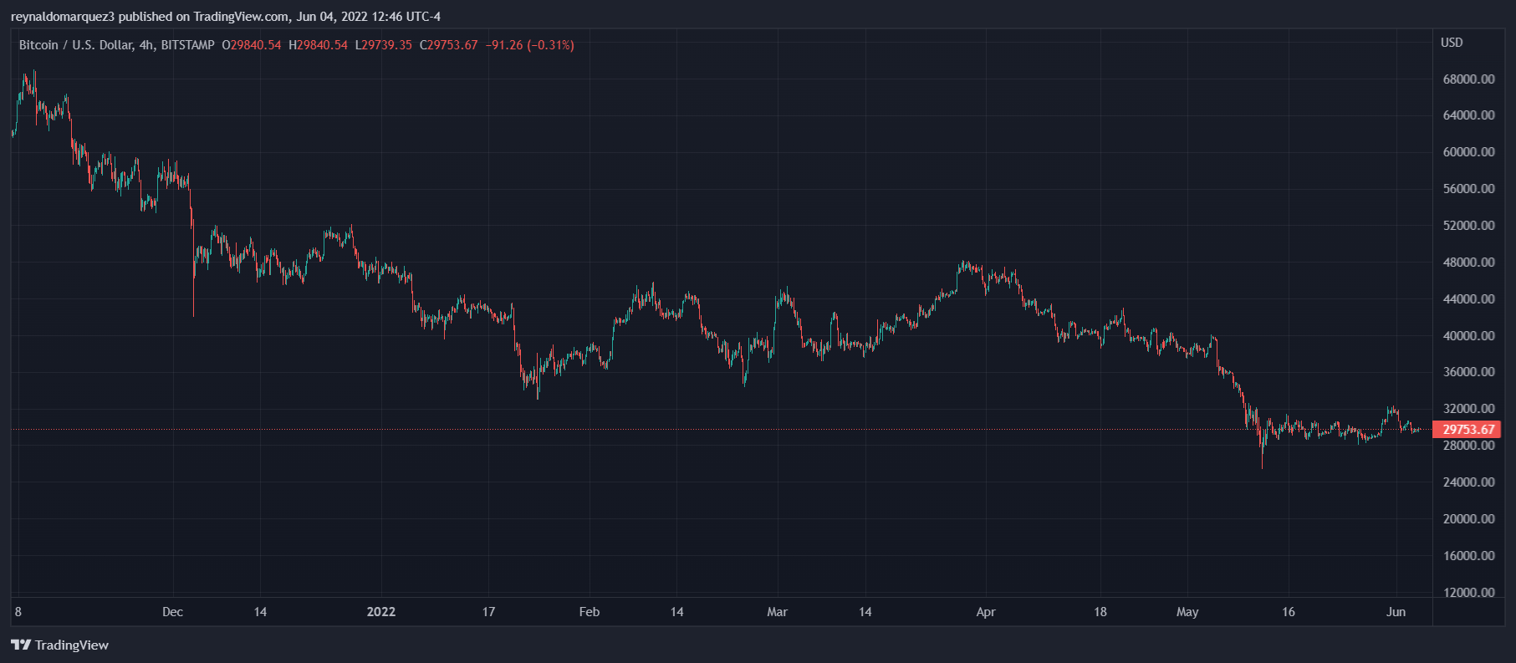Click the 40000.00 price axis label
Screen dimensions: 1516x663
(1468, 335)
